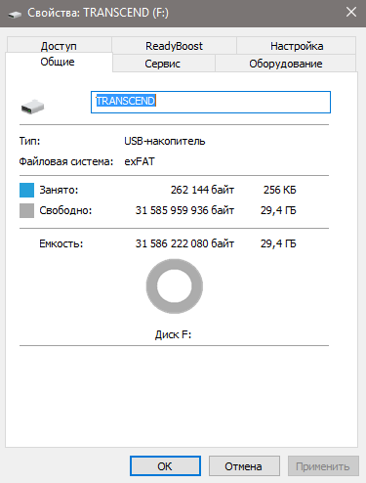Click the TRANSCEND volume label field

[211, 102]
